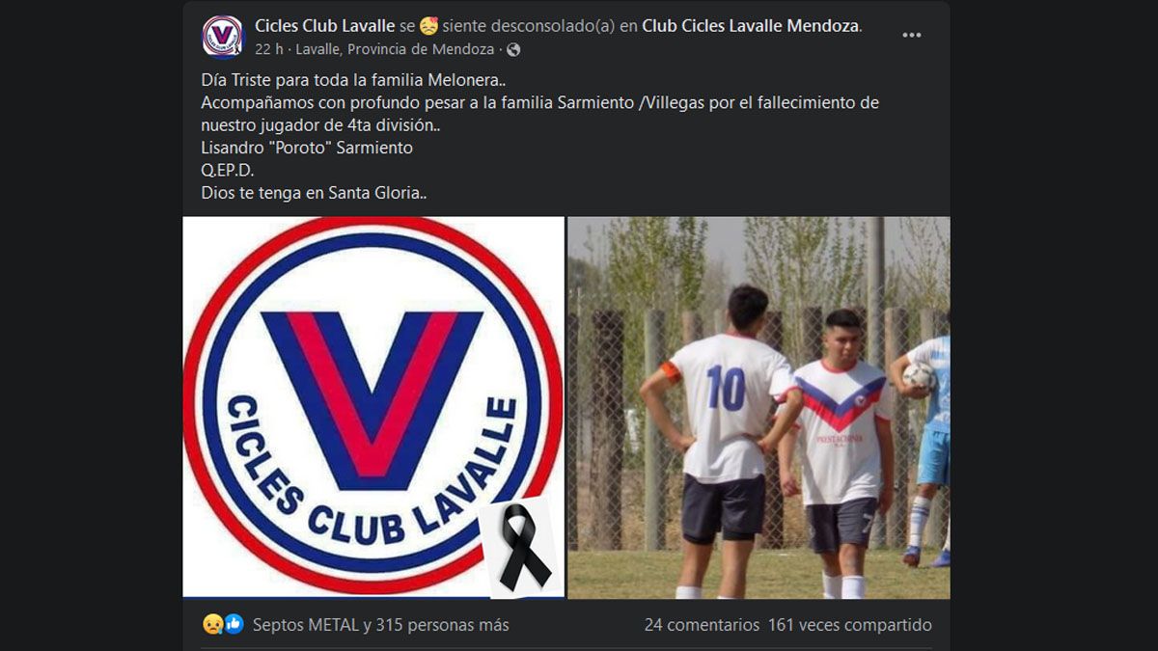The height and width of the screenshot is (651, 1158).
Task: Click the Cicles Club Lavalle profile avatar
Action: 223,37
